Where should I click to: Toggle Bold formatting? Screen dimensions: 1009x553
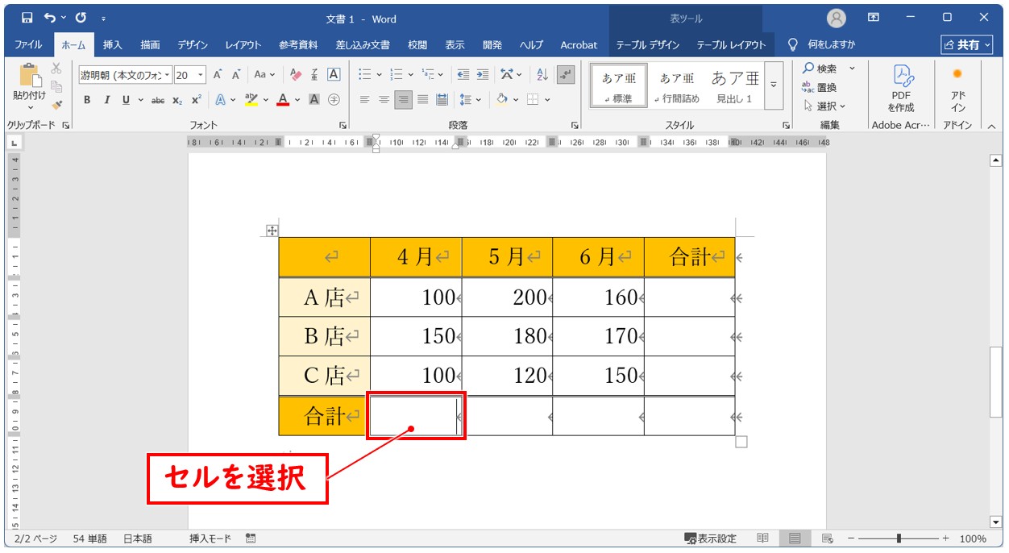(87, 100)
